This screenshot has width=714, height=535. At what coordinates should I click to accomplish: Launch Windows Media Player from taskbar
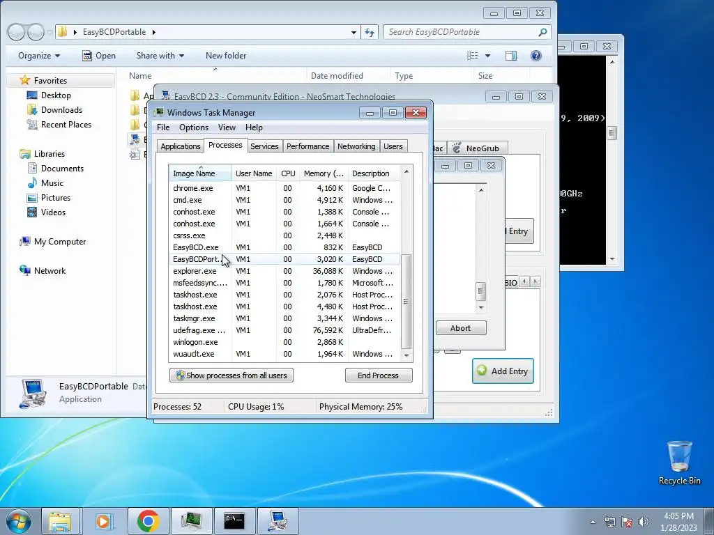click(105, 521)
